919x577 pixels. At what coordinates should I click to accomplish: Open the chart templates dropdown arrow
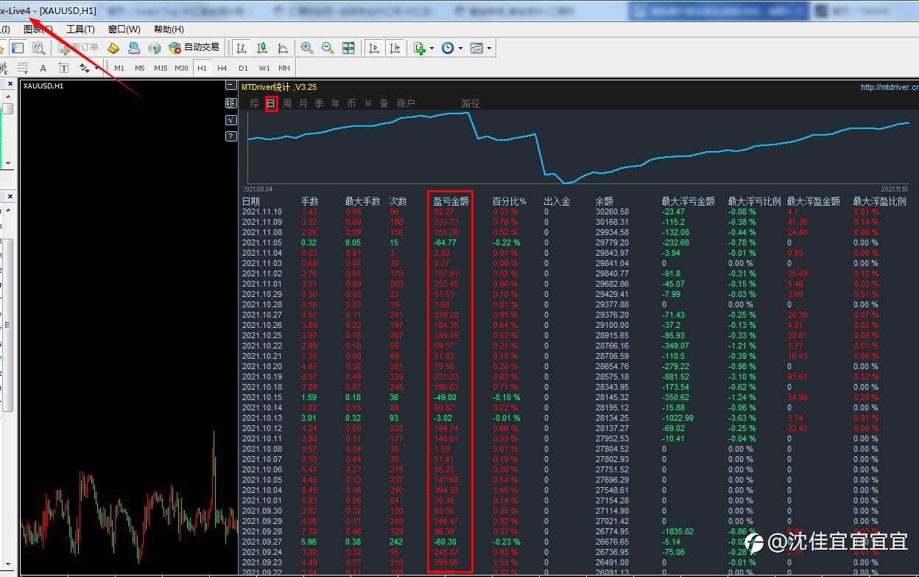coord(489,48)
